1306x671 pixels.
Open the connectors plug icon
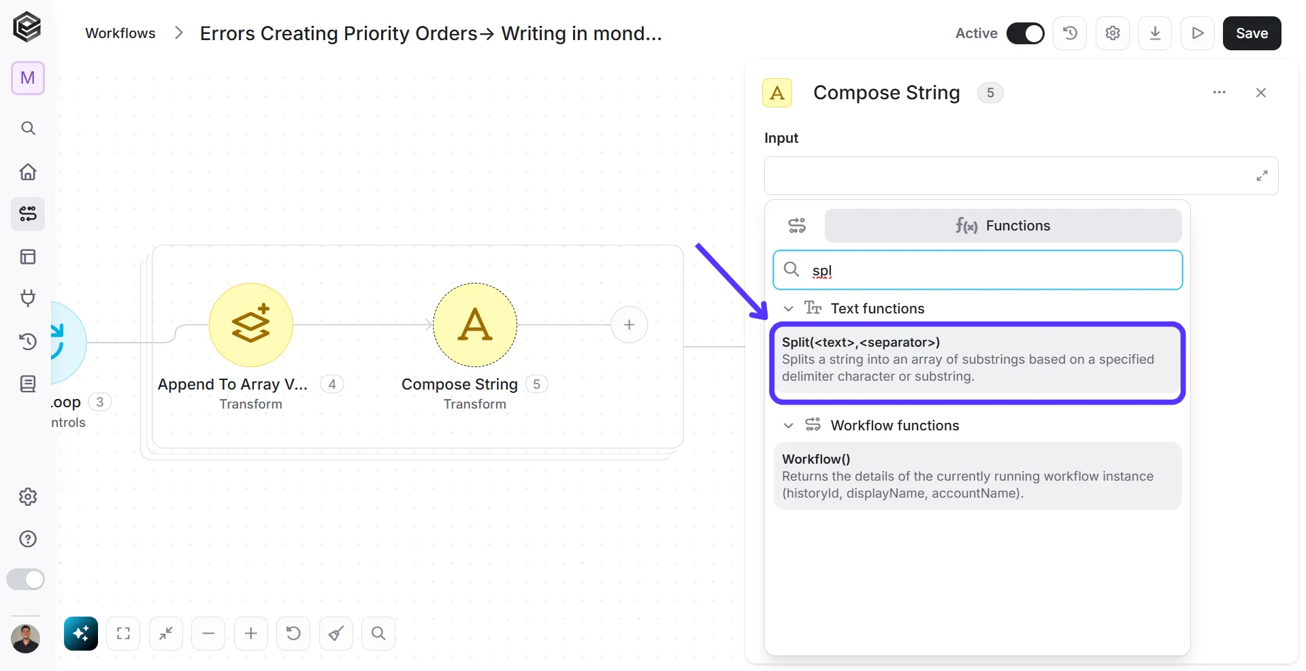(x=28, y=298)
